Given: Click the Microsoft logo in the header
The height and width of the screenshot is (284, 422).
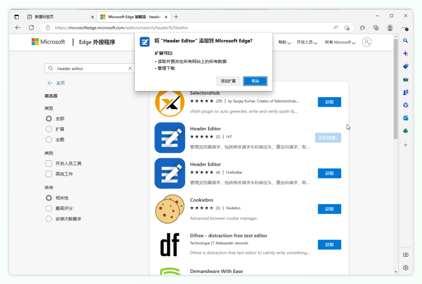Looking at the screenshot, I should pyautogui.click(x=48, y=41).
